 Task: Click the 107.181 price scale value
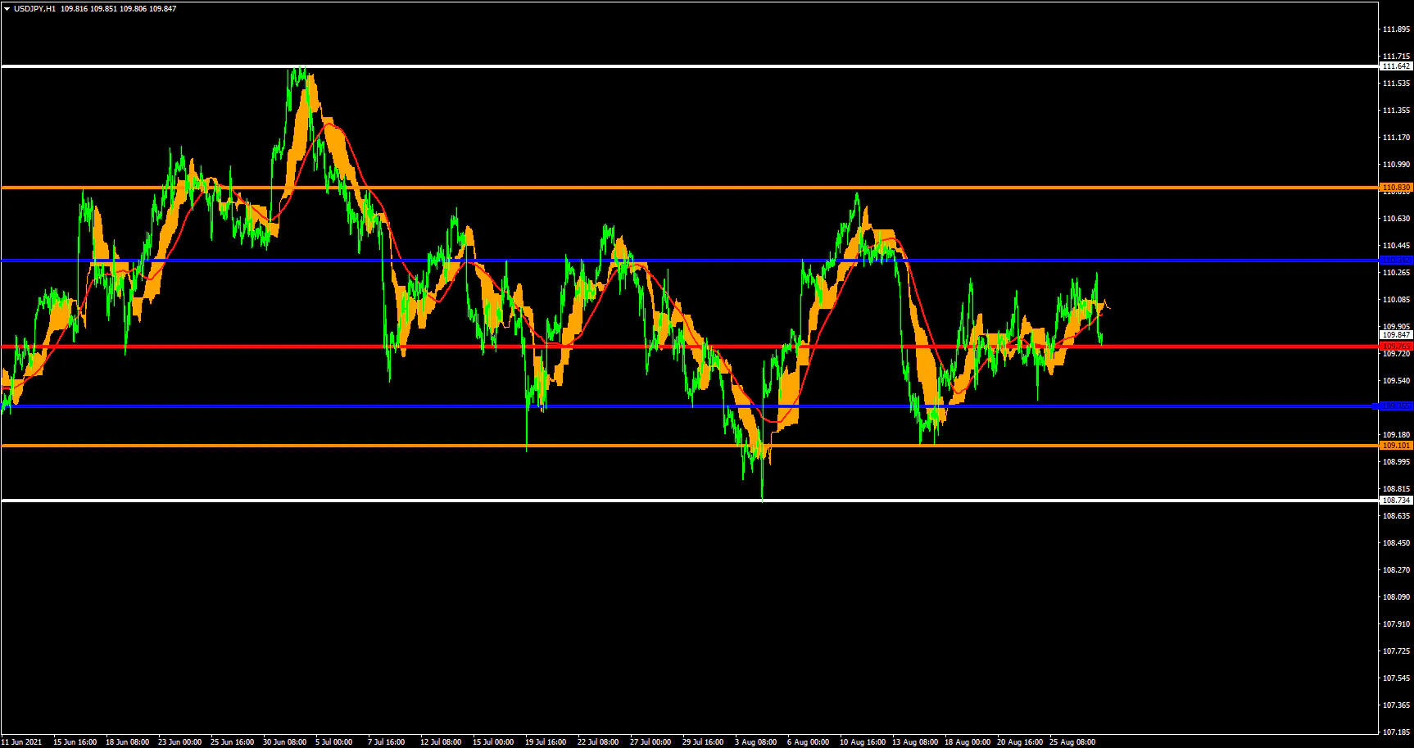pyautogui.click(x=1396, y=732)
